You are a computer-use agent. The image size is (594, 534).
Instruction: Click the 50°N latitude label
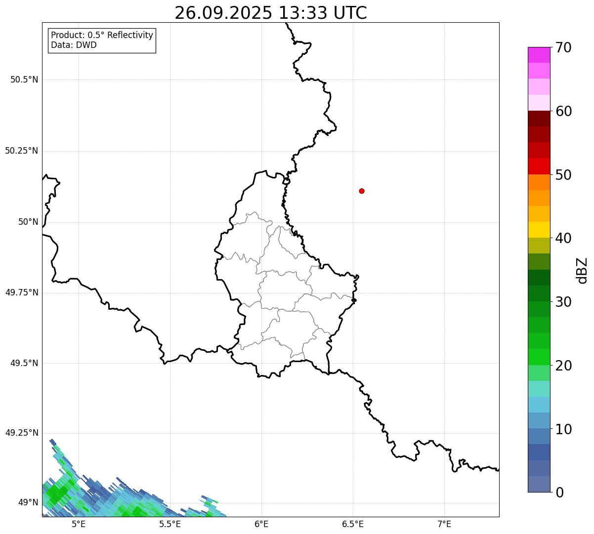click(29, 222)
